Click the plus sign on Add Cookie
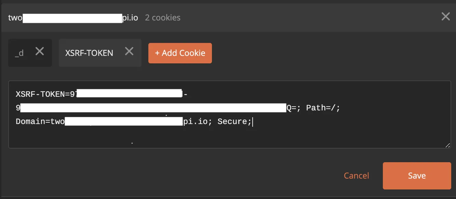 157,53
